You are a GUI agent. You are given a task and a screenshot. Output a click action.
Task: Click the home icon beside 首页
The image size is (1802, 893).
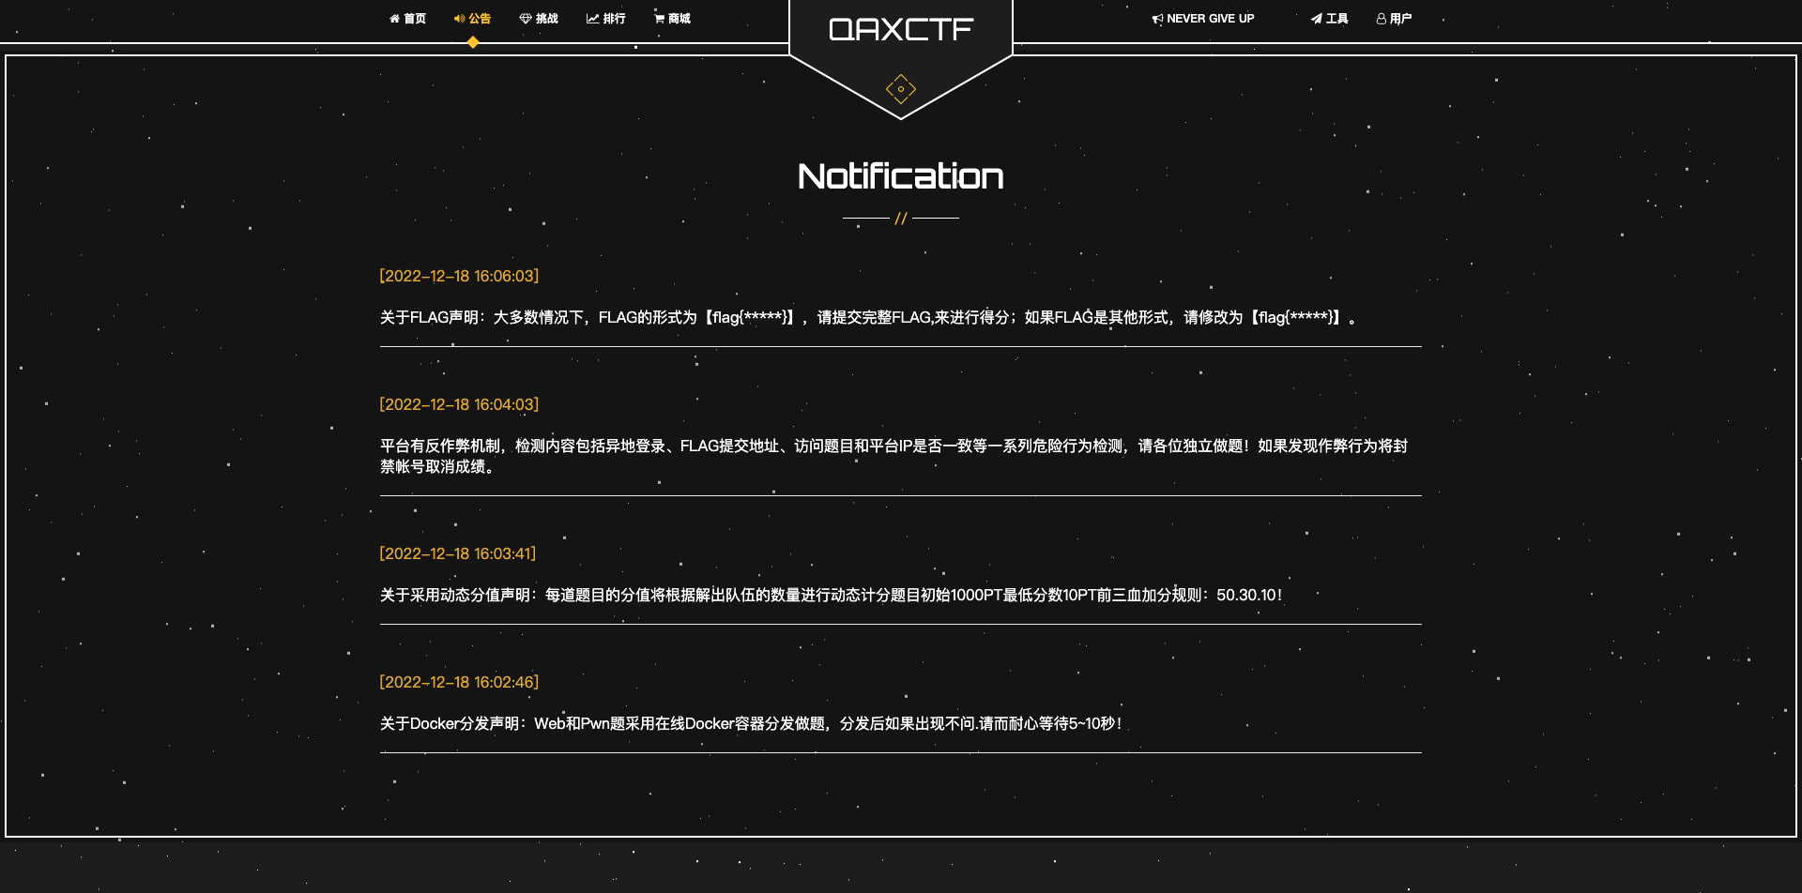click(x=393, y=18)
